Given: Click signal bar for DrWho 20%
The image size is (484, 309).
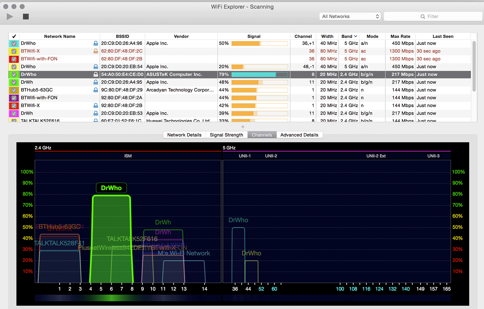Looking at the screenshot, I should [260, 67].
